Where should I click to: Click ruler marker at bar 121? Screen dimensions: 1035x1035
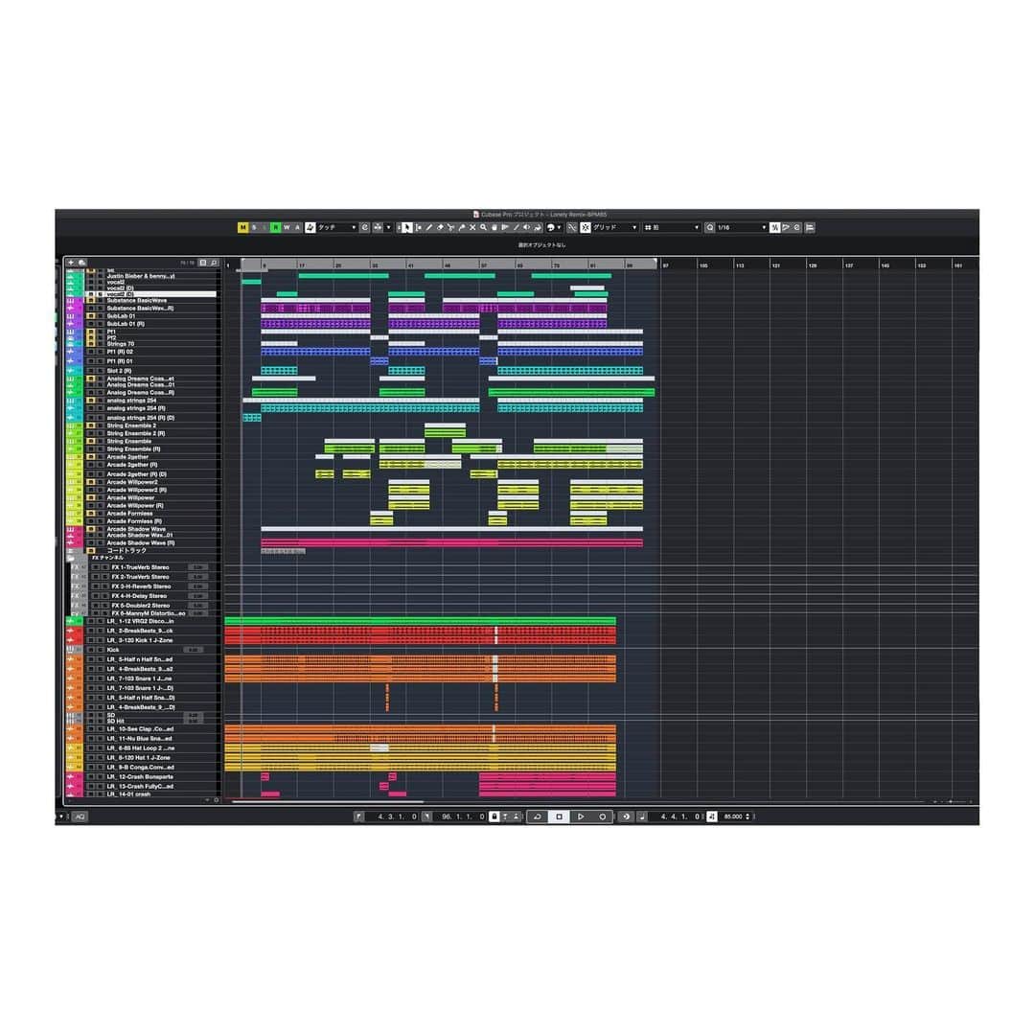pyautogui.click(x=775, y=264)
